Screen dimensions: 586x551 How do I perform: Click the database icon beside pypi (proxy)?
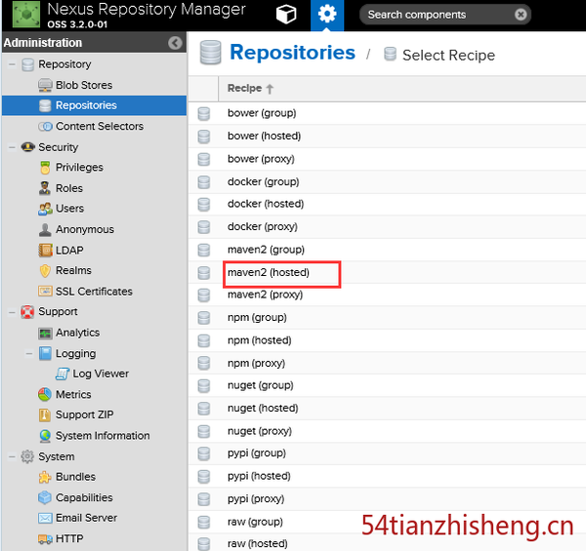tap(204, 499)
